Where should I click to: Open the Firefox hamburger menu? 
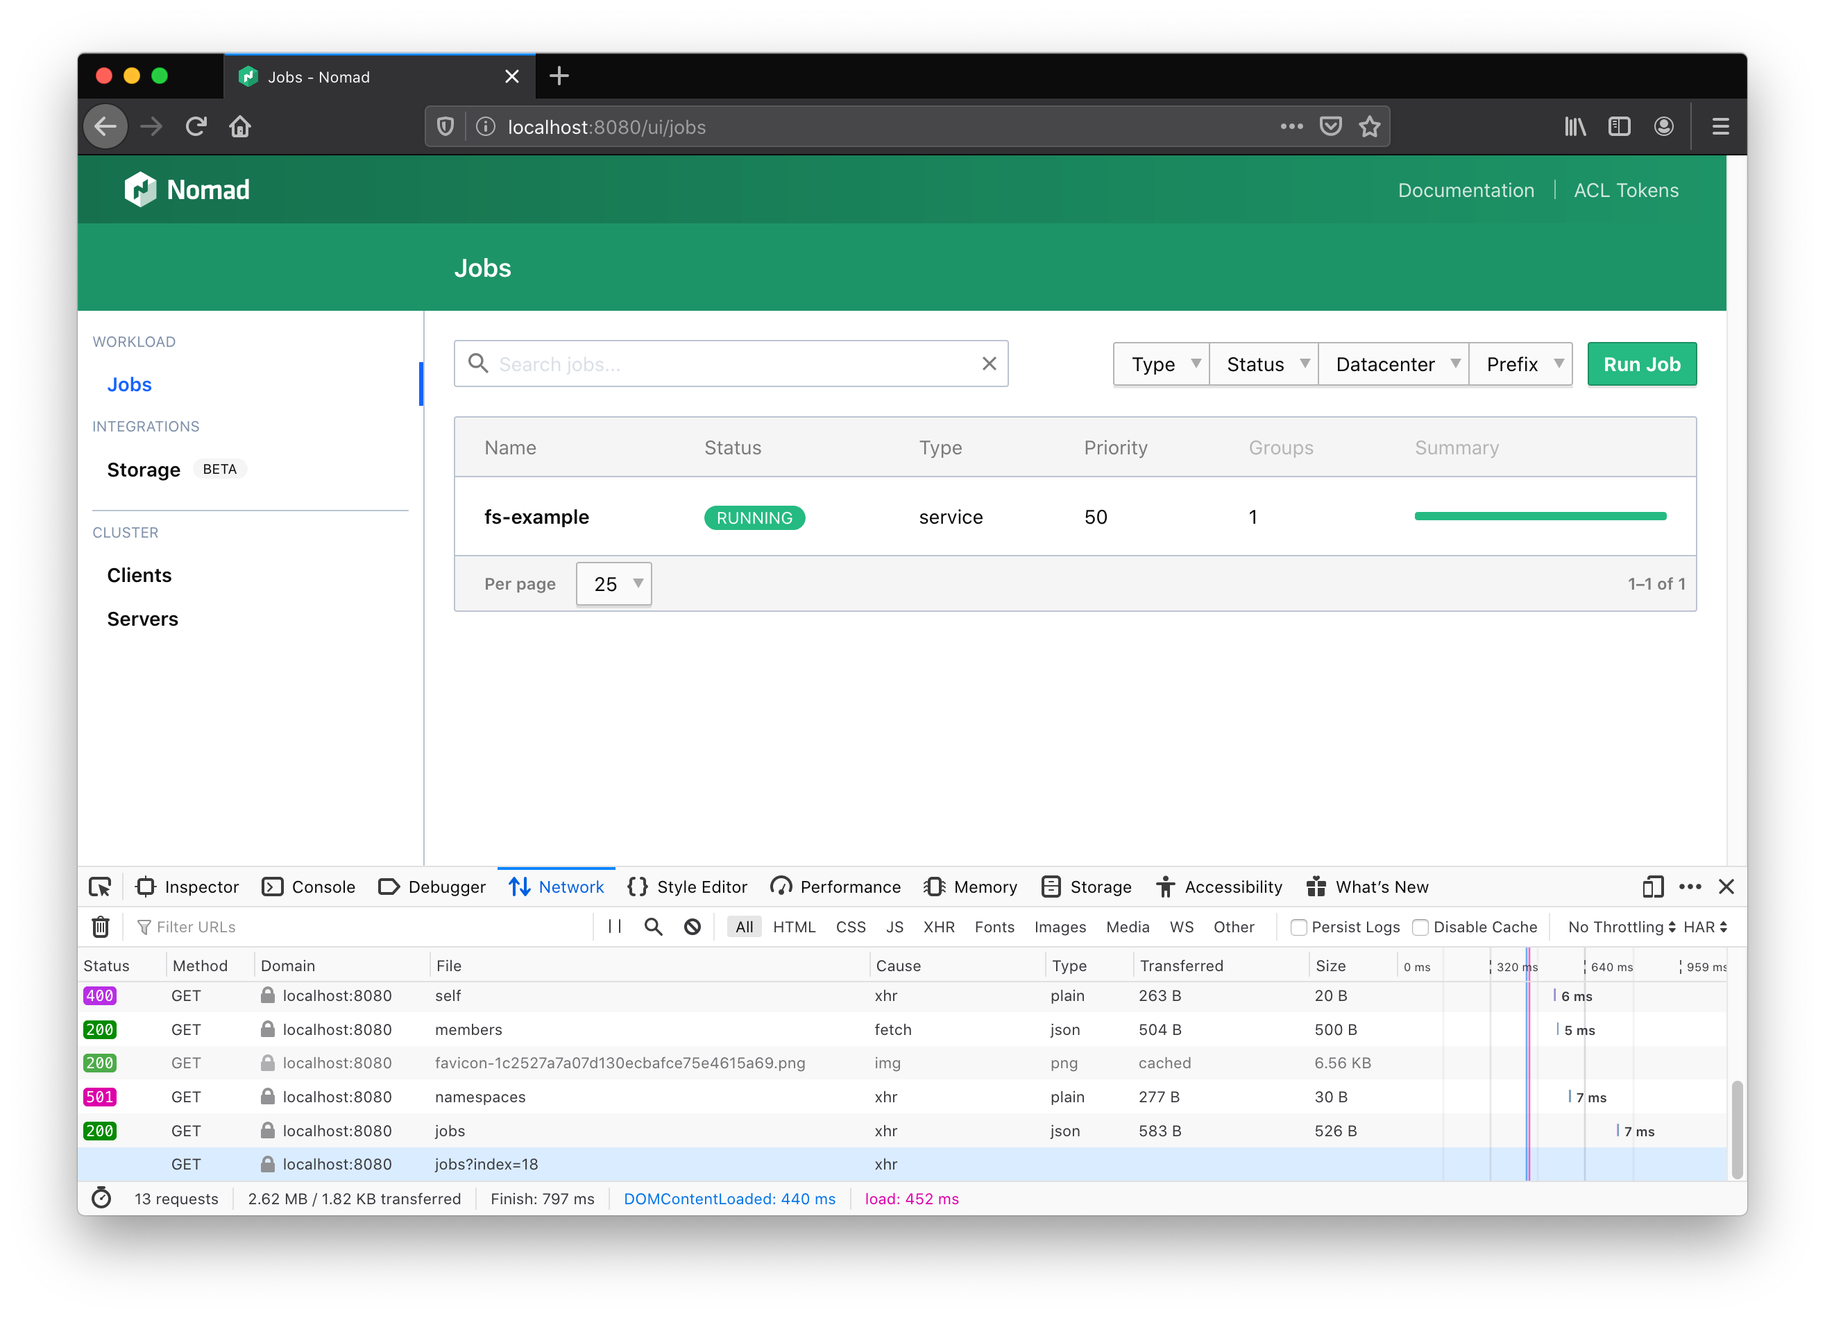coord(1720,126)
